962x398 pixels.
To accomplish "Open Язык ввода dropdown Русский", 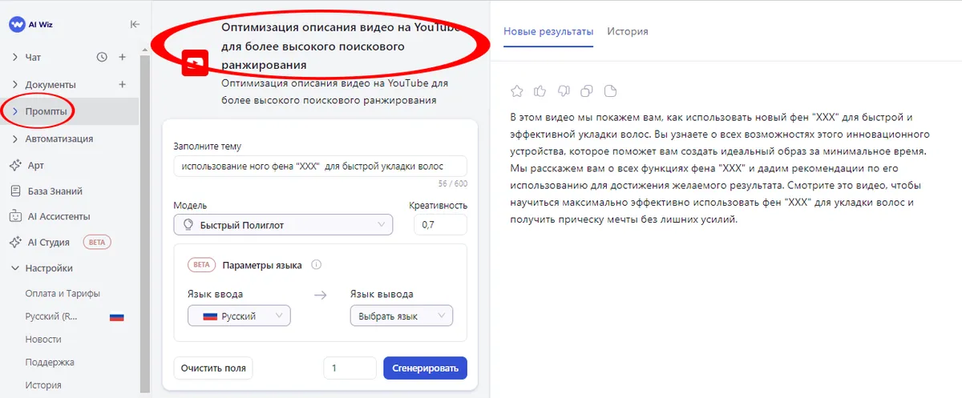I will (x=239, y=316).
